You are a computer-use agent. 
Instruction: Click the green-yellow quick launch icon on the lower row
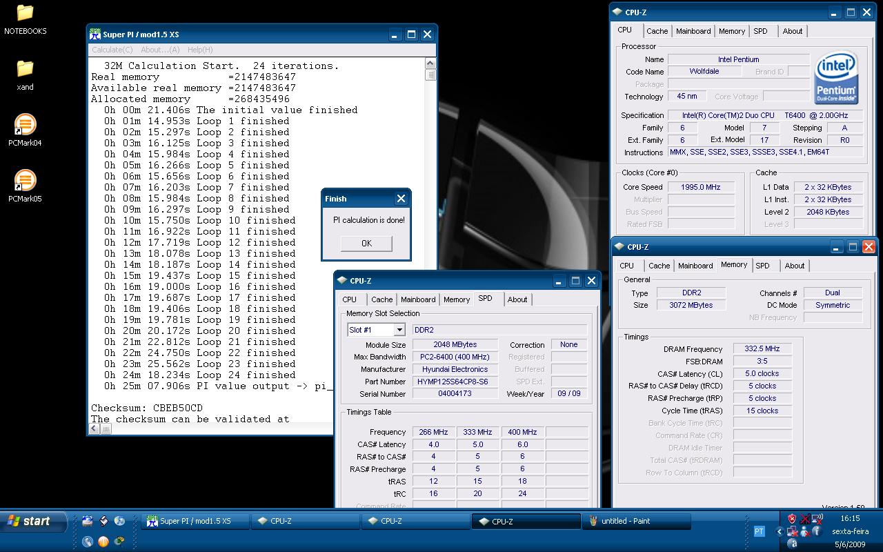[119, 541]
